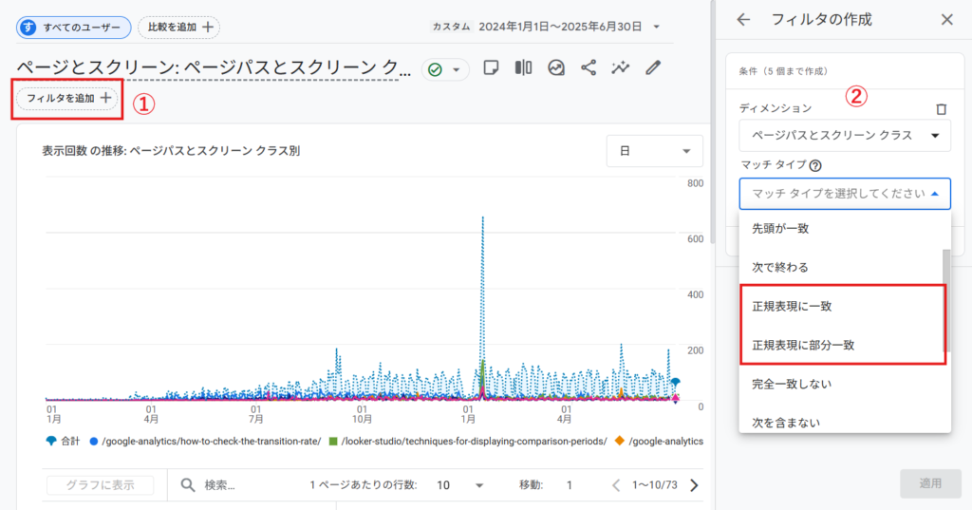Click 比較を追加 button

179,28
